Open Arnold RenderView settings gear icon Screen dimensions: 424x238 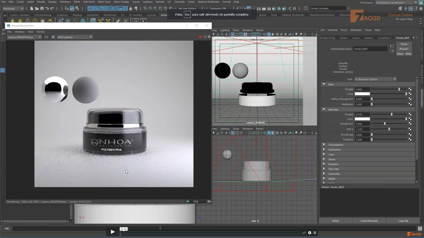(x=209, y=37)
